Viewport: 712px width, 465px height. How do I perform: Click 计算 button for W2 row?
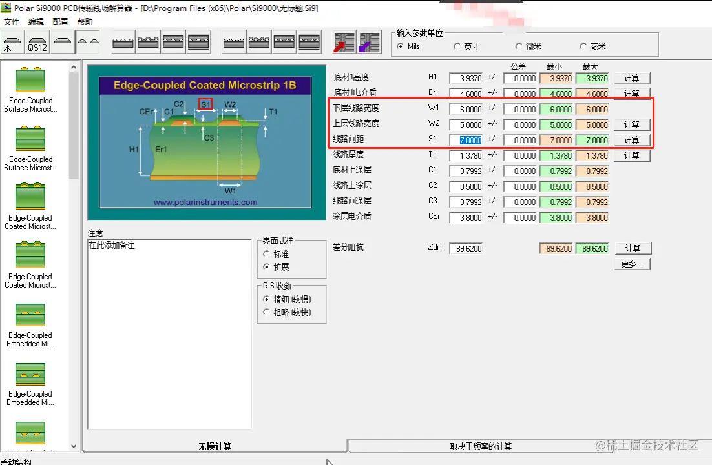pos(632,124)
